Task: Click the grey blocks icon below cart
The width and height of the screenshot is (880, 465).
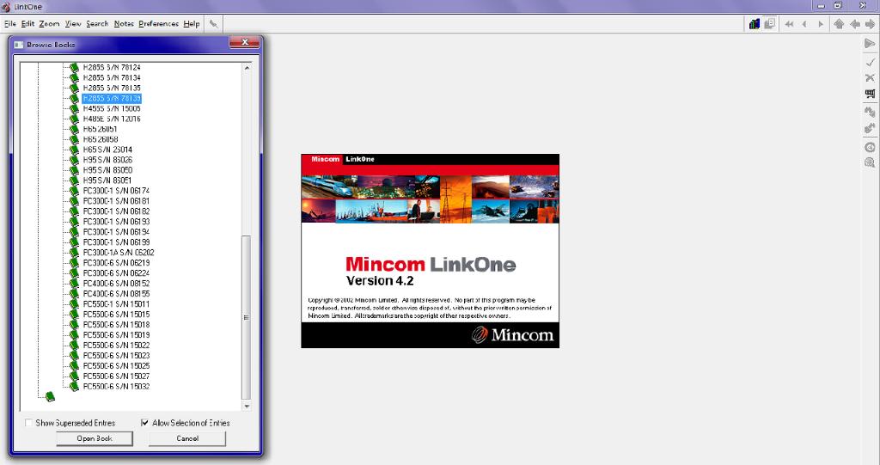Action: point(870,112)
